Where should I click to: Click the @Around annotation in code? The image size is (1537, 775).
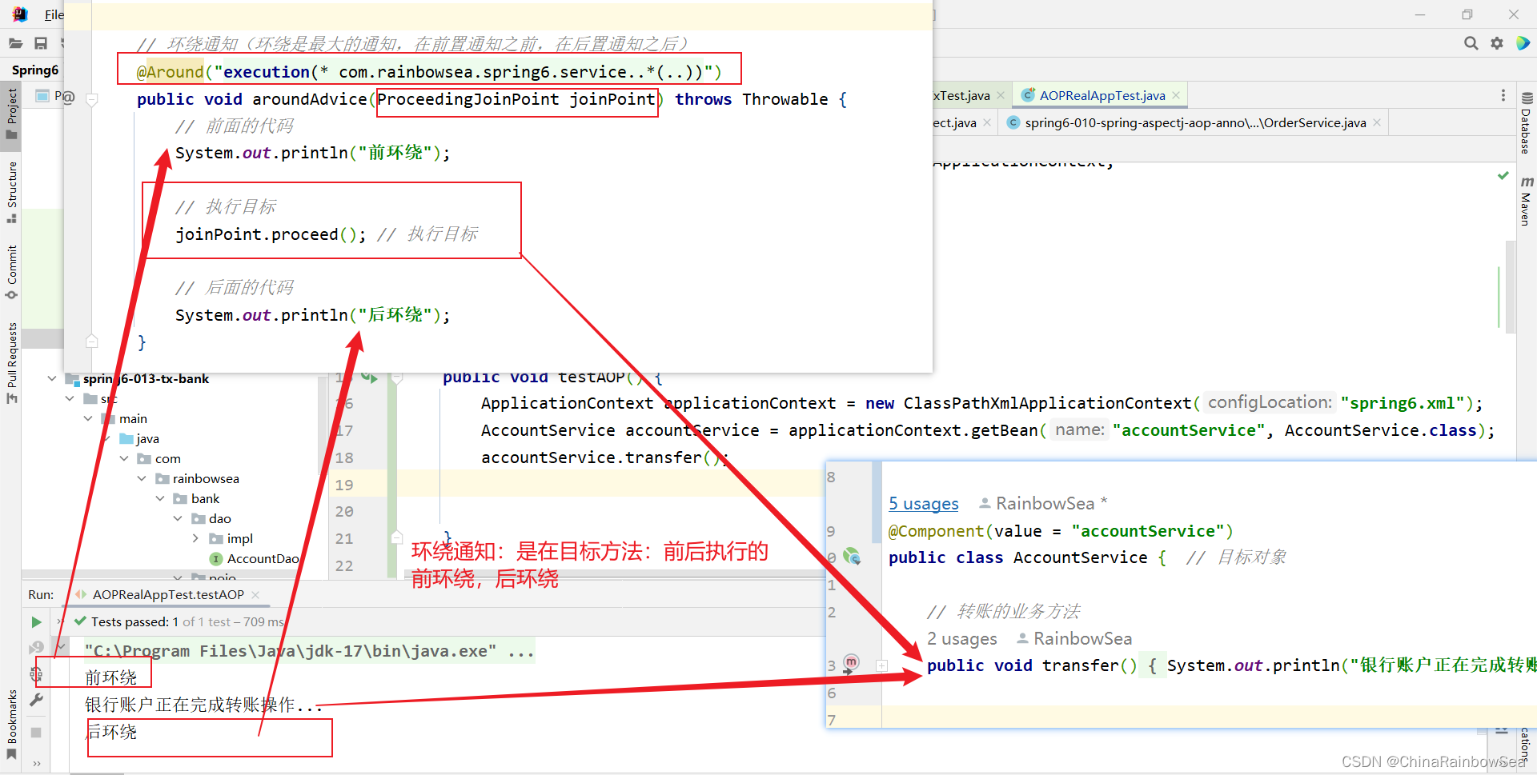click(170, 72)
